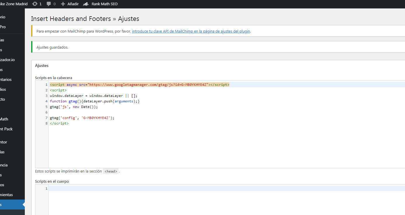Image resolution: width=405 pixels, height=215 pixels.
Task: Open the updates icon in admin bar
Action: 35,4
